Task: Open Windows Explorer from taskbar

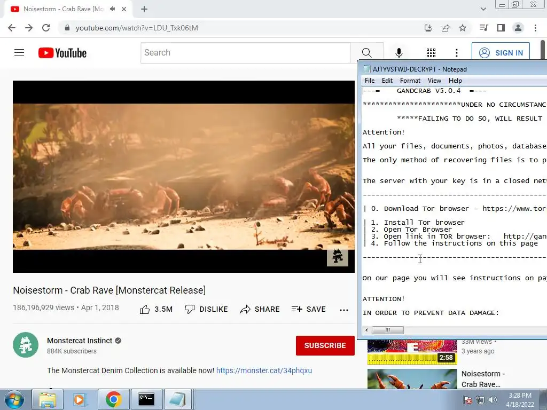Action: point(48,399)
